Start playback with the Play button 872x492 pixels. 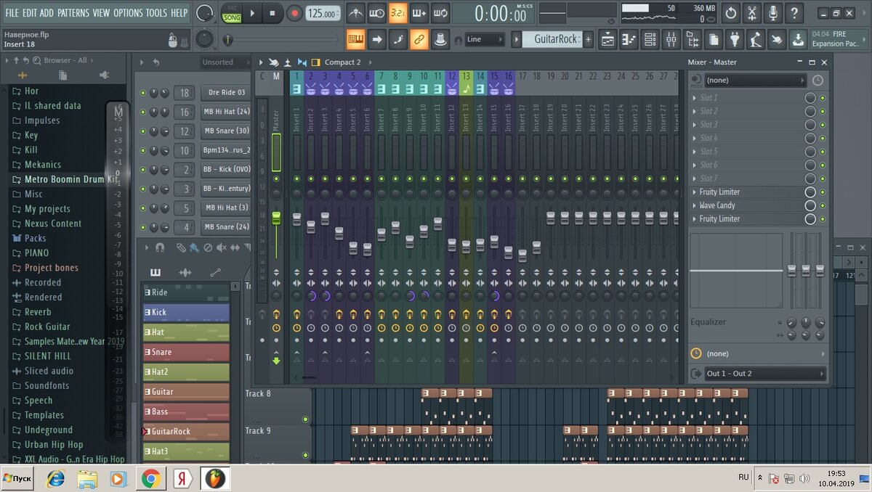[x=252, y=12]
